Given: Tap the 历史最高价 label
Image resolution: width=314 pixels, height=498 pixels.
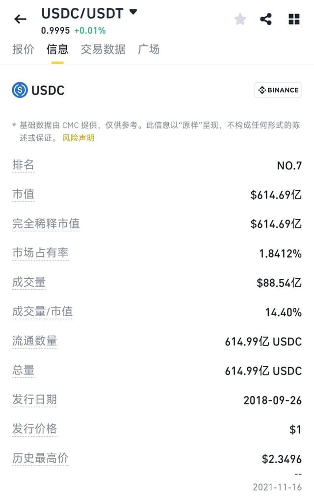Looking at the screenshot, I should [40, 458].
